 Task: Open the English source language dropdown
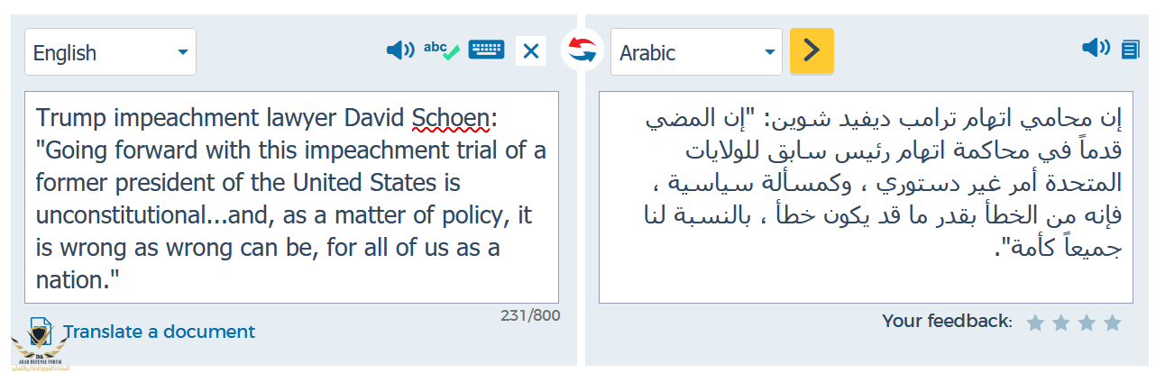click(110, 52)
